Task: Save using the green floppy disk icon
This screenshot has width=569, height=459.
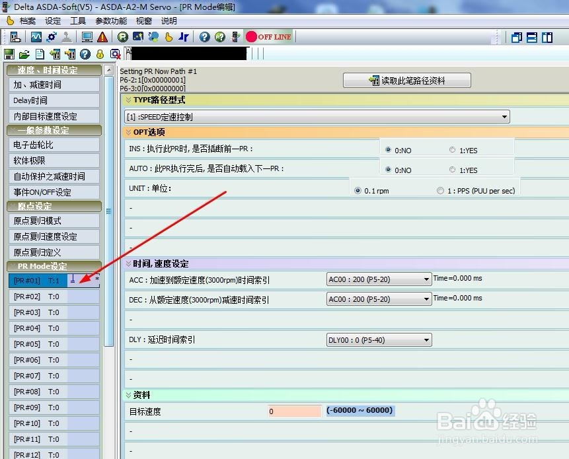Action: pyautogui.click(x=9, y=54)
